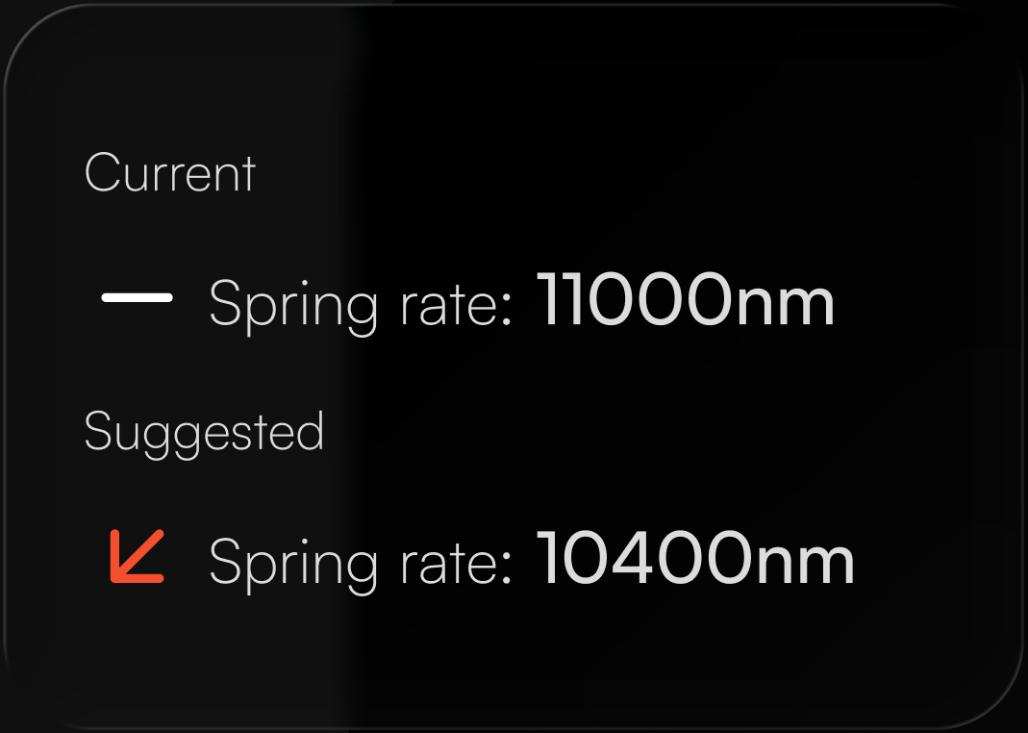Click the Spring rate label beside orange arrow

[x=361, y=561]
